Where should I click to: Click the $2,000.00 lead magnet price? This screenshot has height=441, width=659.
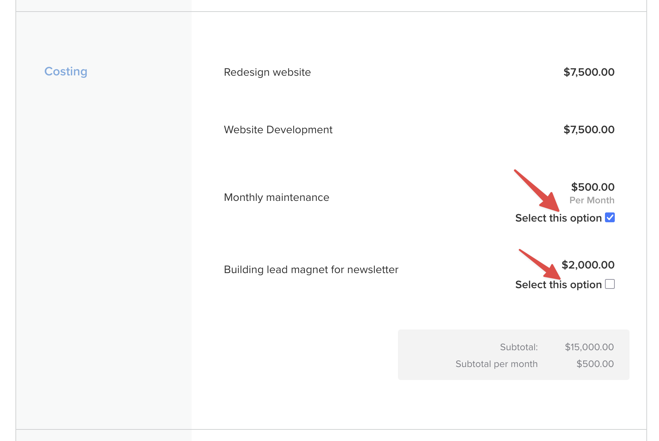(x=588, y=265)
